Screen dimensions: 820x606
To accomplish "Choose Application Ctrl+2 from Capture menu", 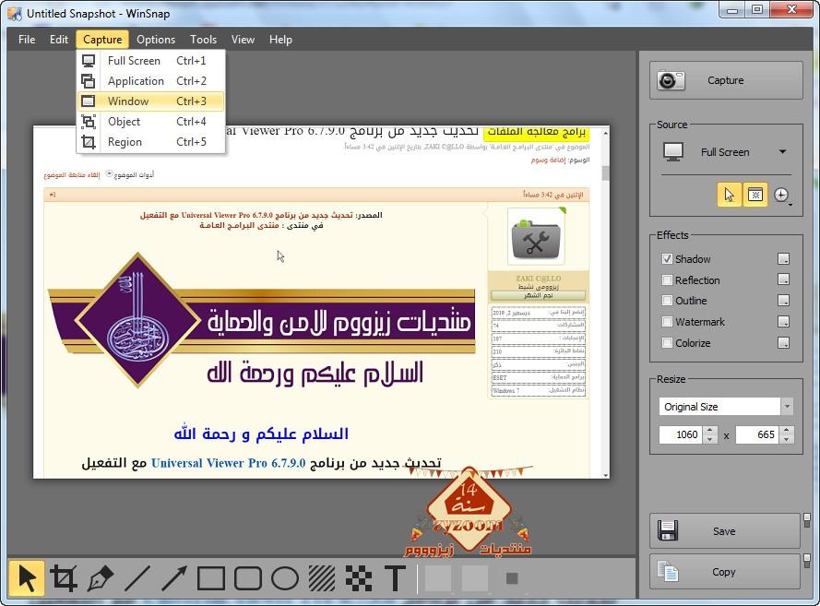I will 150,81.
